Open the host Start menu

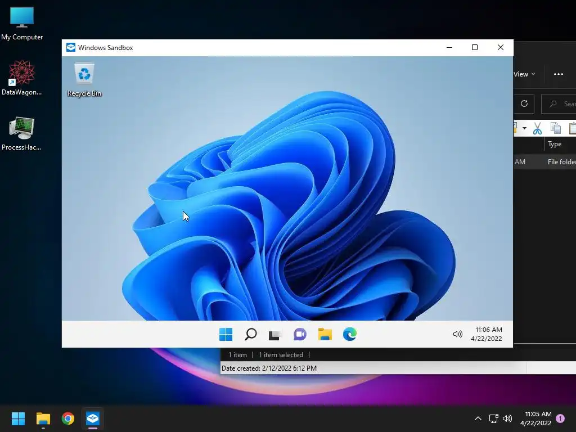pyautogui.click(x=18, y=418)
